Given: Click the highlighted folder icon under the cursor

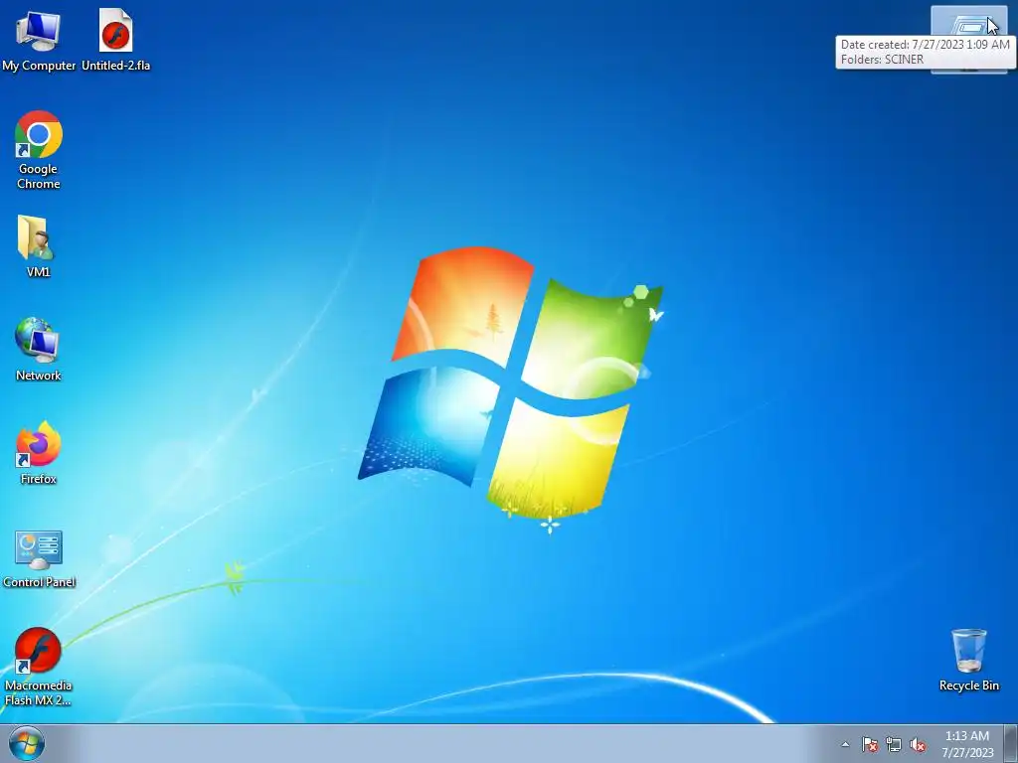Looking at the screenshot, I should pyautogui.click(x=968, y=25).
